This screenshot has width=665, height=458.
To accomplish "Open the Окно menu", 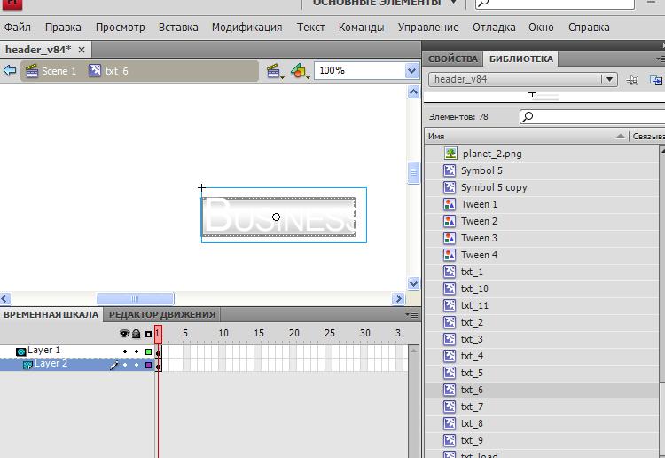I will (541, 28).
